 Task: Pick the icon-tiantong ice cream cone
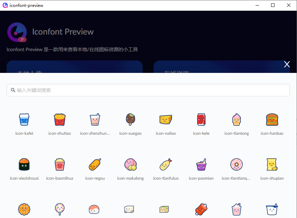(x=237, y=120)
